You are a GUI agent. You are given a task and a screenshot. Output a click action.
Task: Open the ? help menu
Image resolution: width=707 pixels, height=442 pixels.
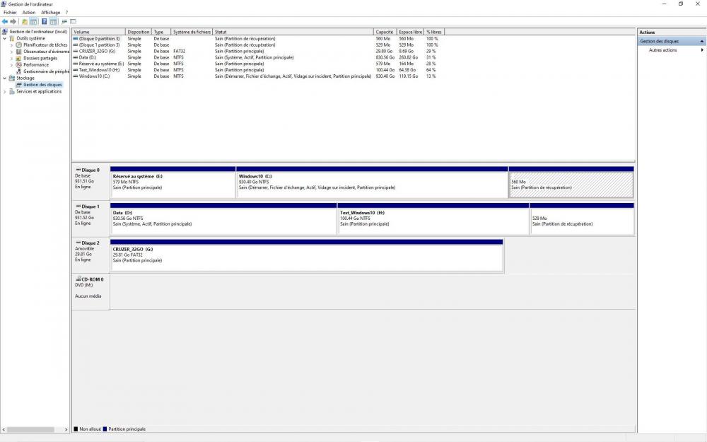point(66,13)
